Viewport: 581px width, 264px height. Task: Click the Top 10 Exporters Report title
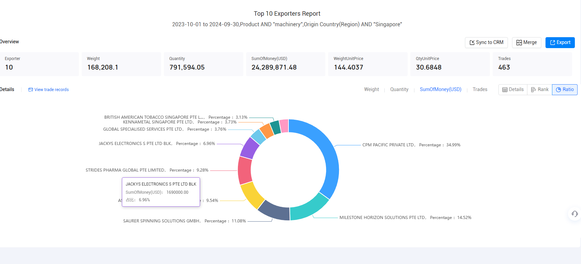click(287, 14)
